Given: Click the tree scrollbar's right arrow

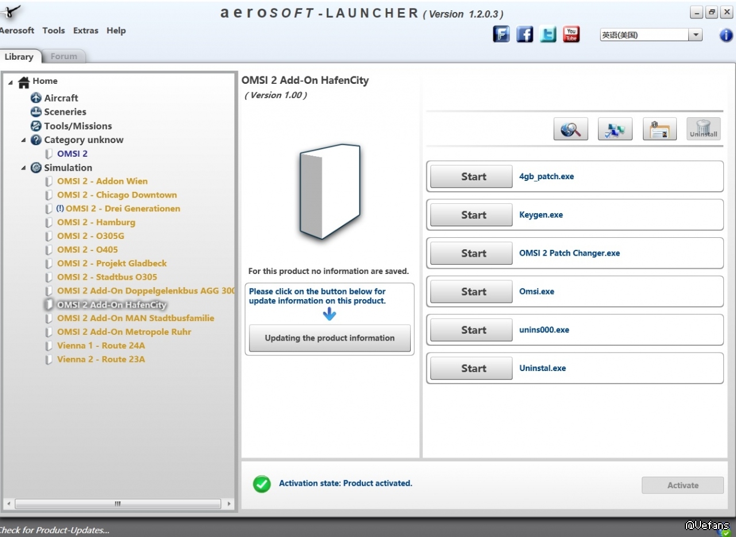Looking at the screenshot, I should tap(229, 504).
